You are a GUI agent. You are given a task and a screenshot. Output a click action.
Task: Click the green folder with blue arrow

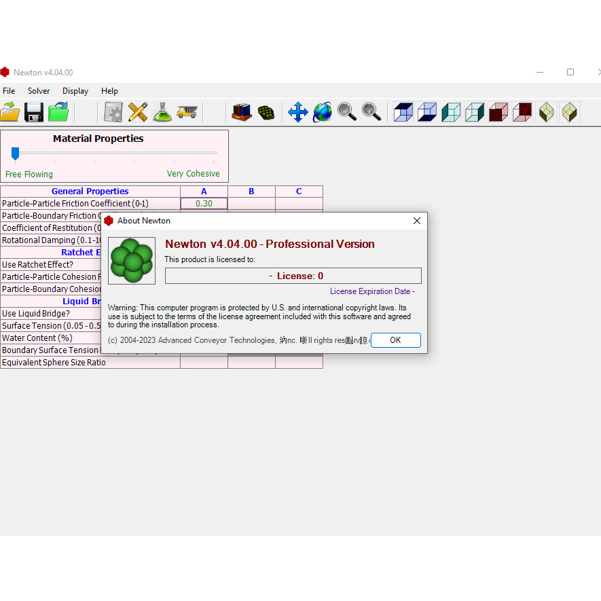click(x=58, y=112)
